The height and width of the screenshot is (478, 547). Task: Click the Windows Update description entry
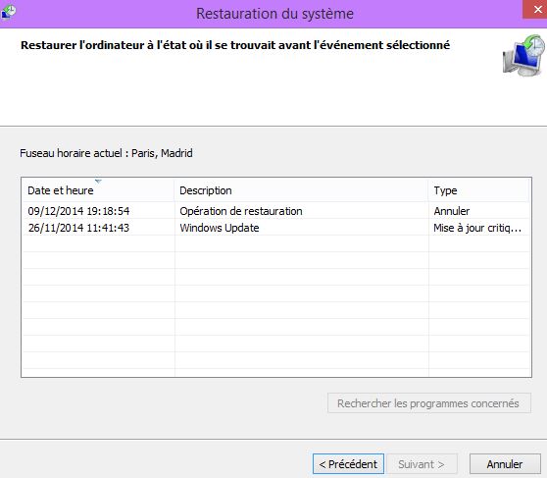click(x=220, y=228)
